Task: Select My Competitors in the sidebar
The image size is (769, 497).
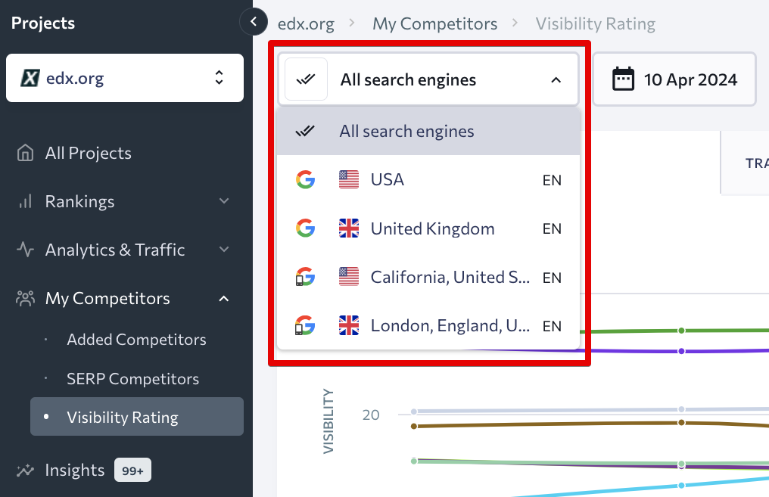Action: (107, 299)
